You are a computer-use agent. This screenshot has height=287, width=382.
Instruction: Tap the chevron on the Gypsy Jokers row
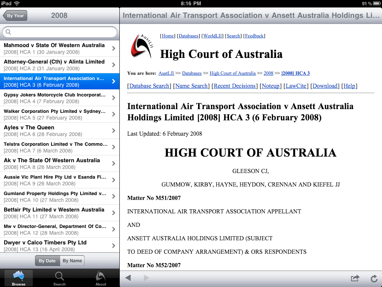click(113, 98)
